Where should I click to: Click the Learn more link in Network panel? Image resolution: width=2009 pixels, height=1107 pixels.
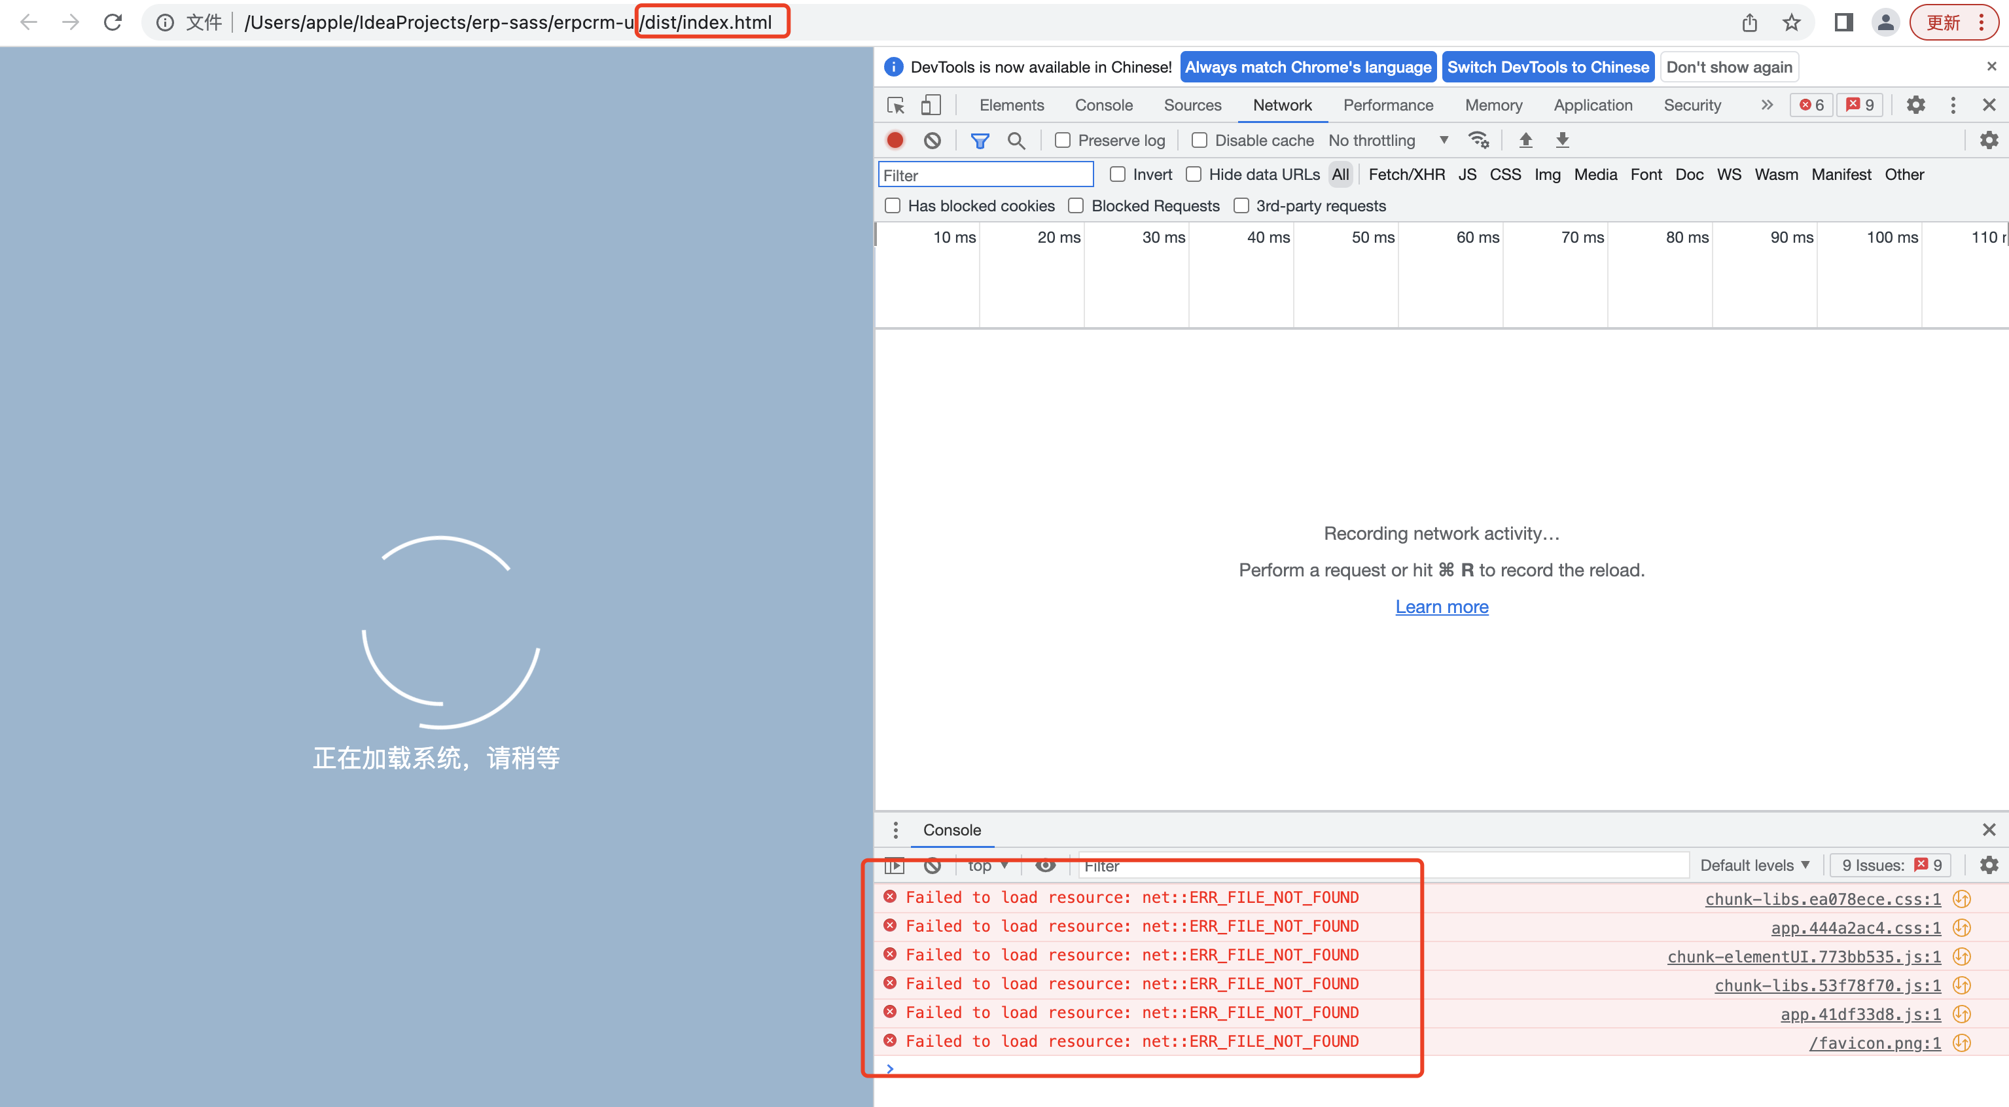click(x=1440, y=605)
